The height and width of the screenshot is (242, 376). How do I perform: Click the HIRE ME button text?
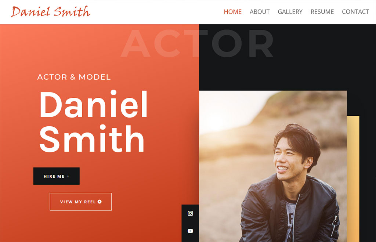click(54, 176)
